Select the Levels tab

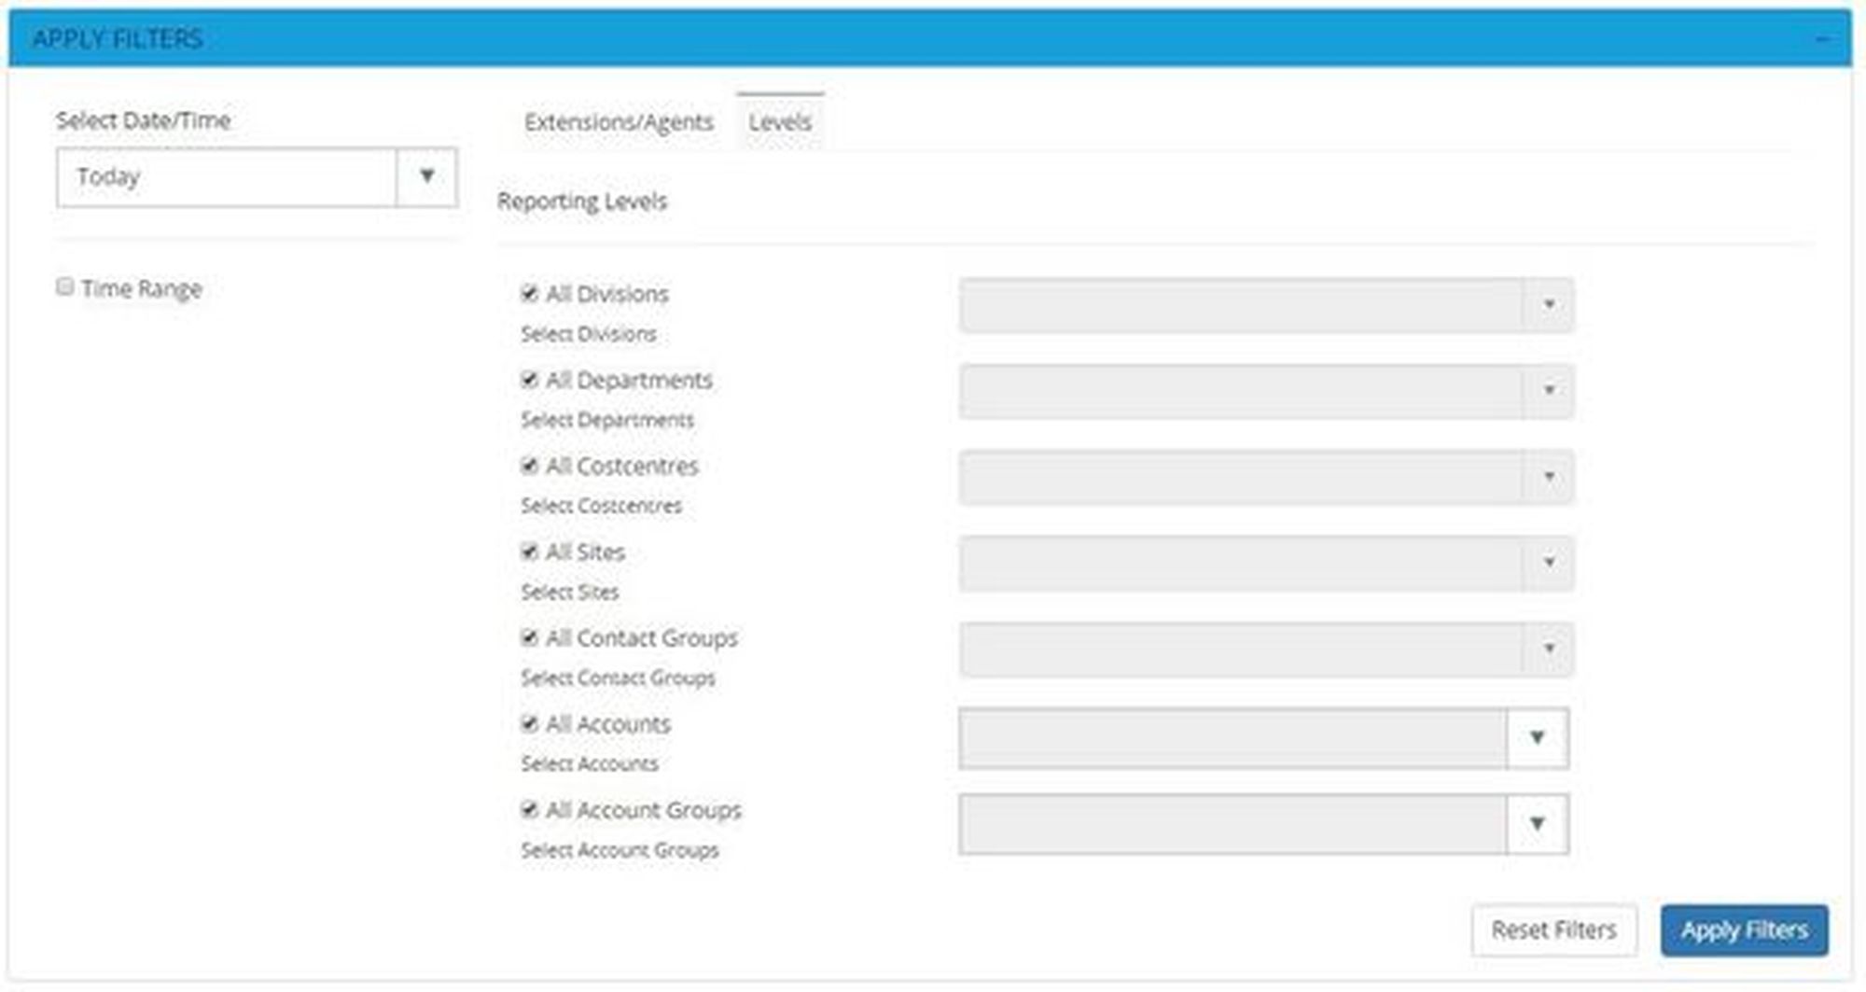pos(780,122)
